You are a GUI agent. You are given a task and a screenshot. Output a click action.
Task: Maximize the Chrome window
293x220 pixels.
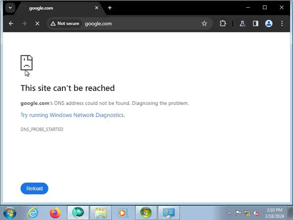(x=265, y=7)
